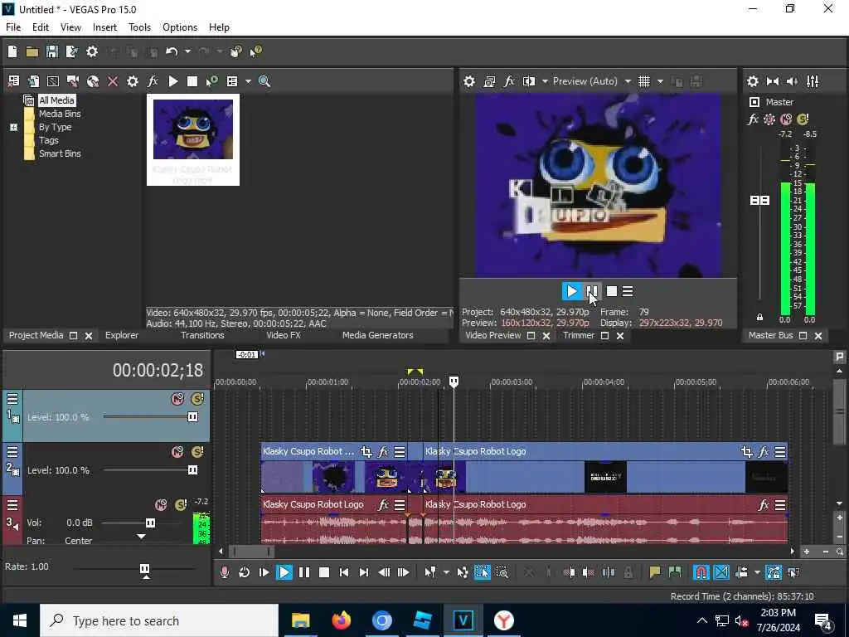The height and width of the screenshot is (637, 849).
Task: Open Master FX button under Master label
Action: tap(753, 119)
